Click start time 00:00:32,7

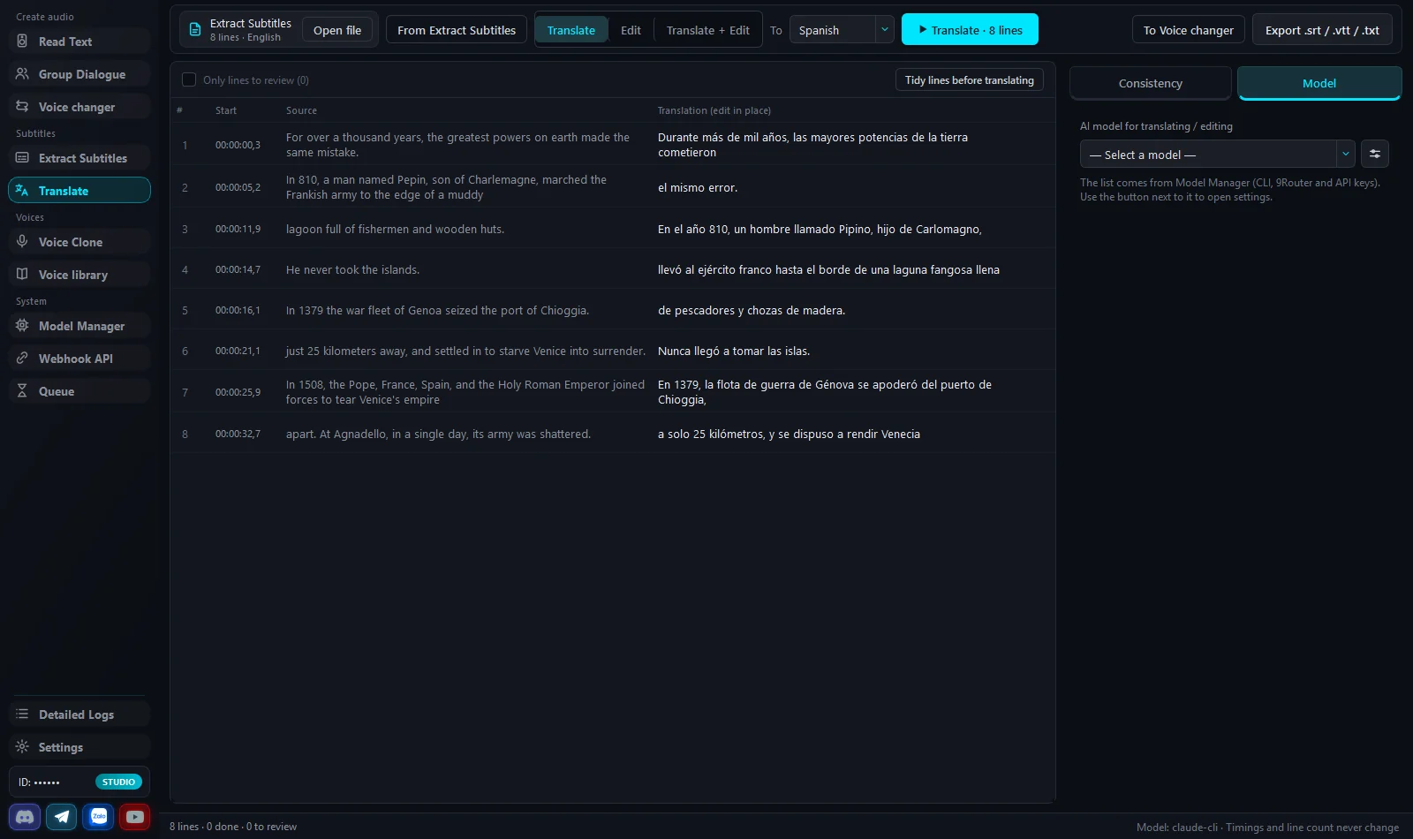[238, 435]
